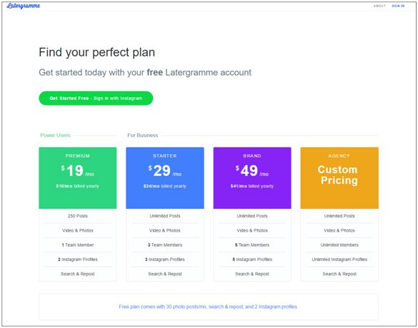The image size is (418, 328).
Task: Click the For Business section label
Action: point(143,135)
